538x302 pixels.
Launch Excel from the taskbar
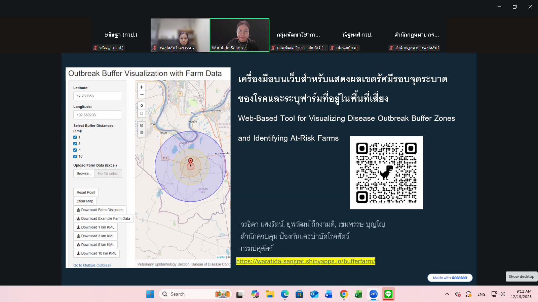coord(358,294)
